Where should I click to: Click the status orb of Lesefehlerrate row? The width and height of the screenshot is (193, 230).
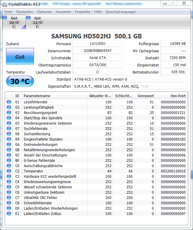[x=9, y=102]
